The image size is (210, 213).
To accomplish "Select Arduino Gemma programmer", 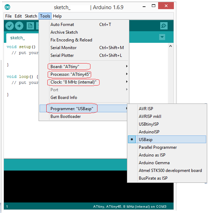I will 167,163.
